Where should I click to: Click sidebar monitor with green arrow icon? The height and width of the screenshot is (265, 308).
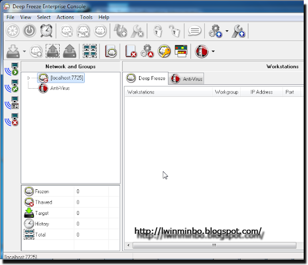[12, 69]
